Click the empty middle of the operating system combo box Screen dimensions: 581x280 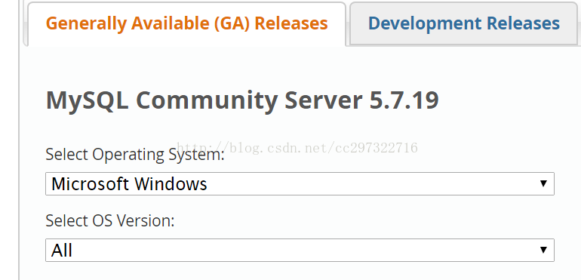click(x=370, y=184)
